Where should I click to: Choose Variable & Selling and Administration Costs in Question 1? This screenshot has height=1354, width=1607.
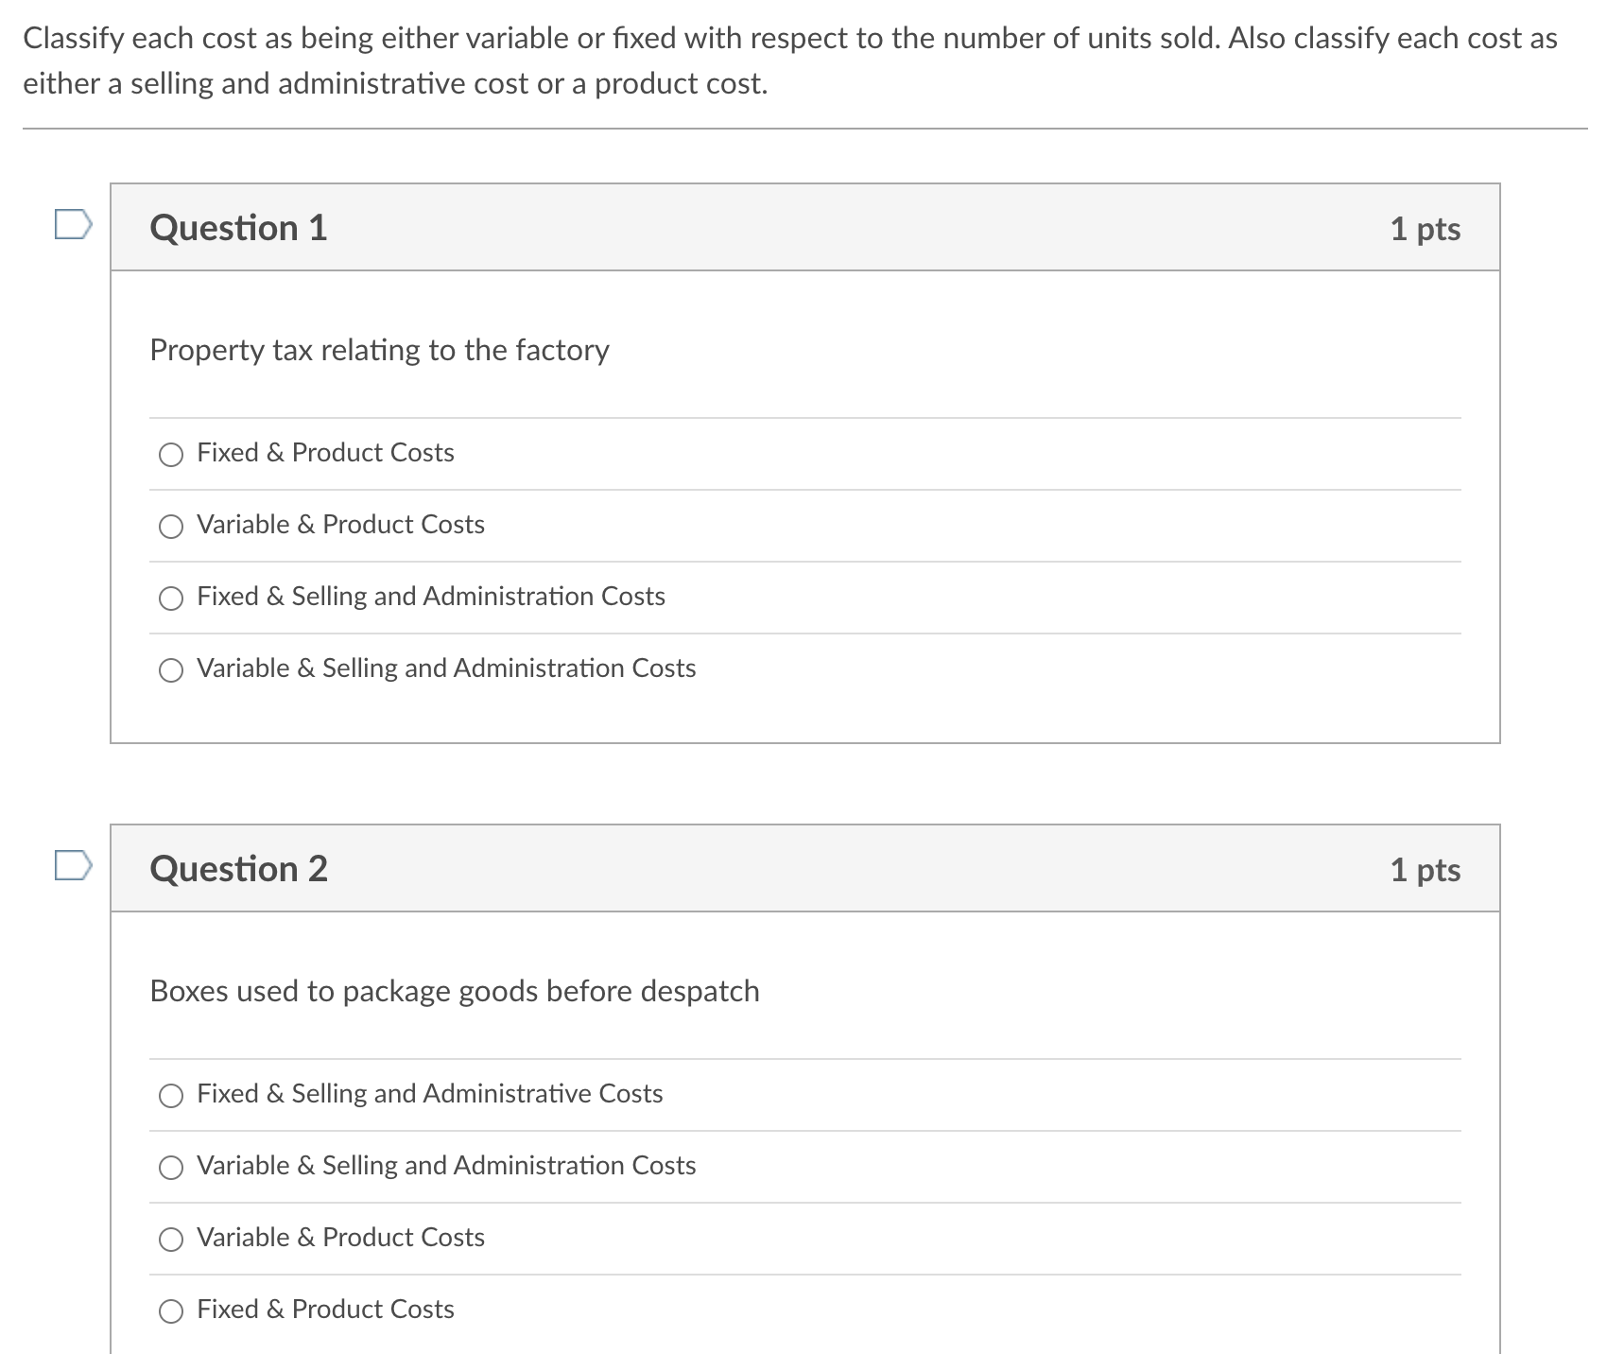pyautogui.click(x=171, y=669)
